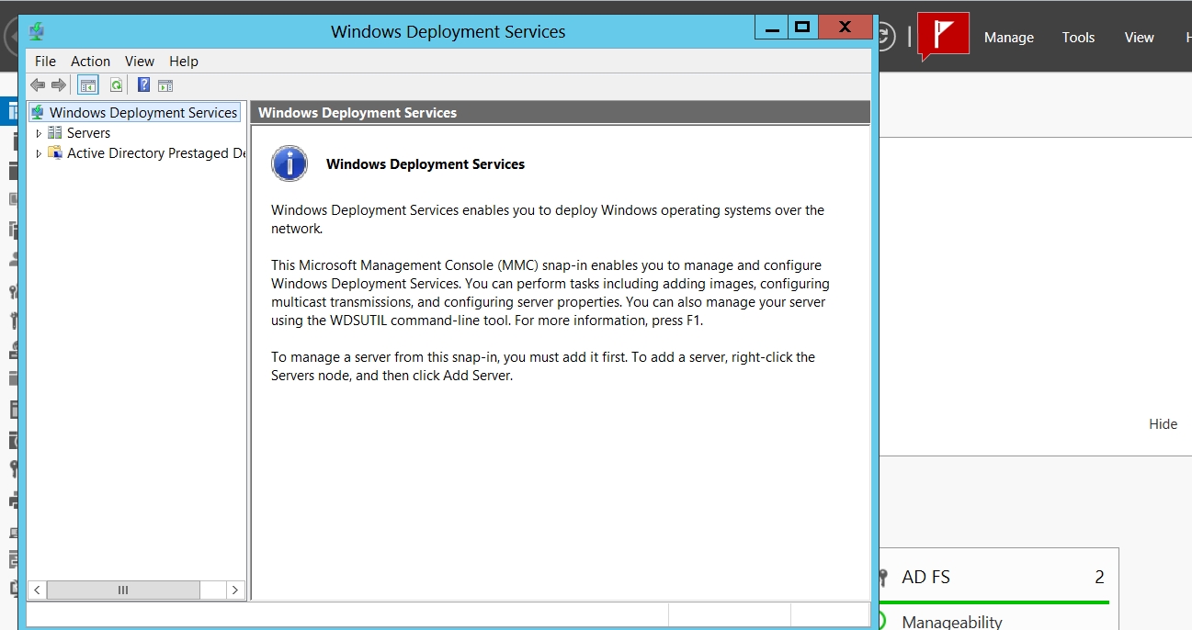Image resolution: width=1192 pixels, height=630 pixels.
Task: Click the tree pane scrollbar right arrow
Action: click(x=234, y=590)
